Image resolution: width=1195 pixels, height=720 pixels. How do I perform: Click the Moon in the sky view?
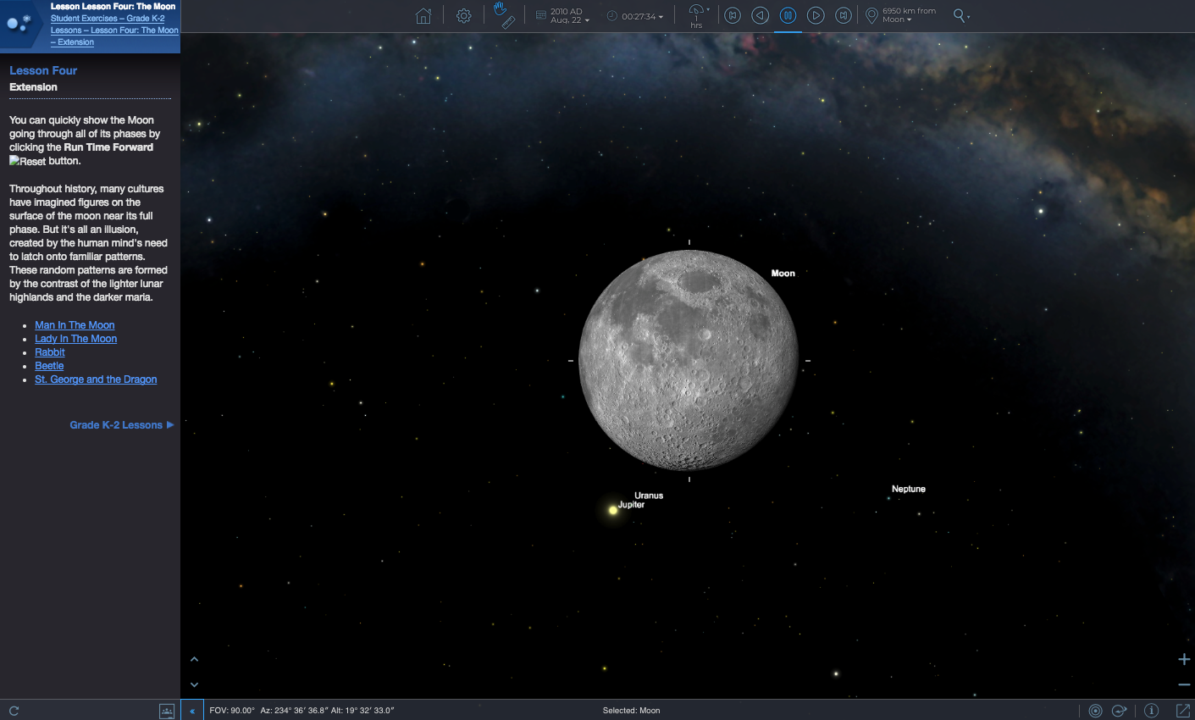coord(689,360)
